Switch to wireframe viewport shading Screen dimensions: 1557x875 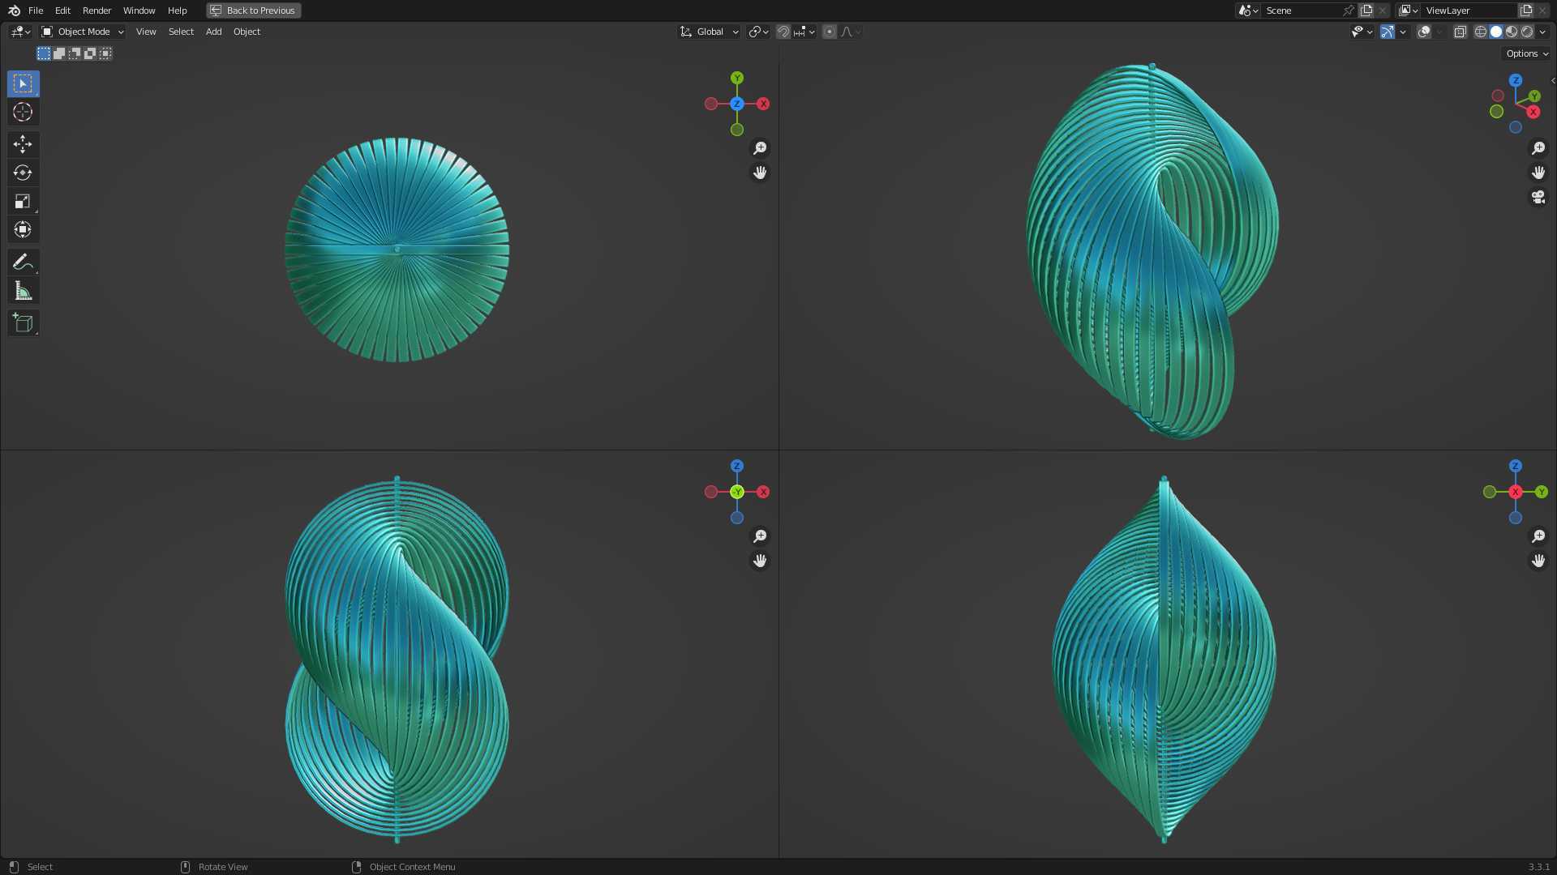click(1481, 32)
